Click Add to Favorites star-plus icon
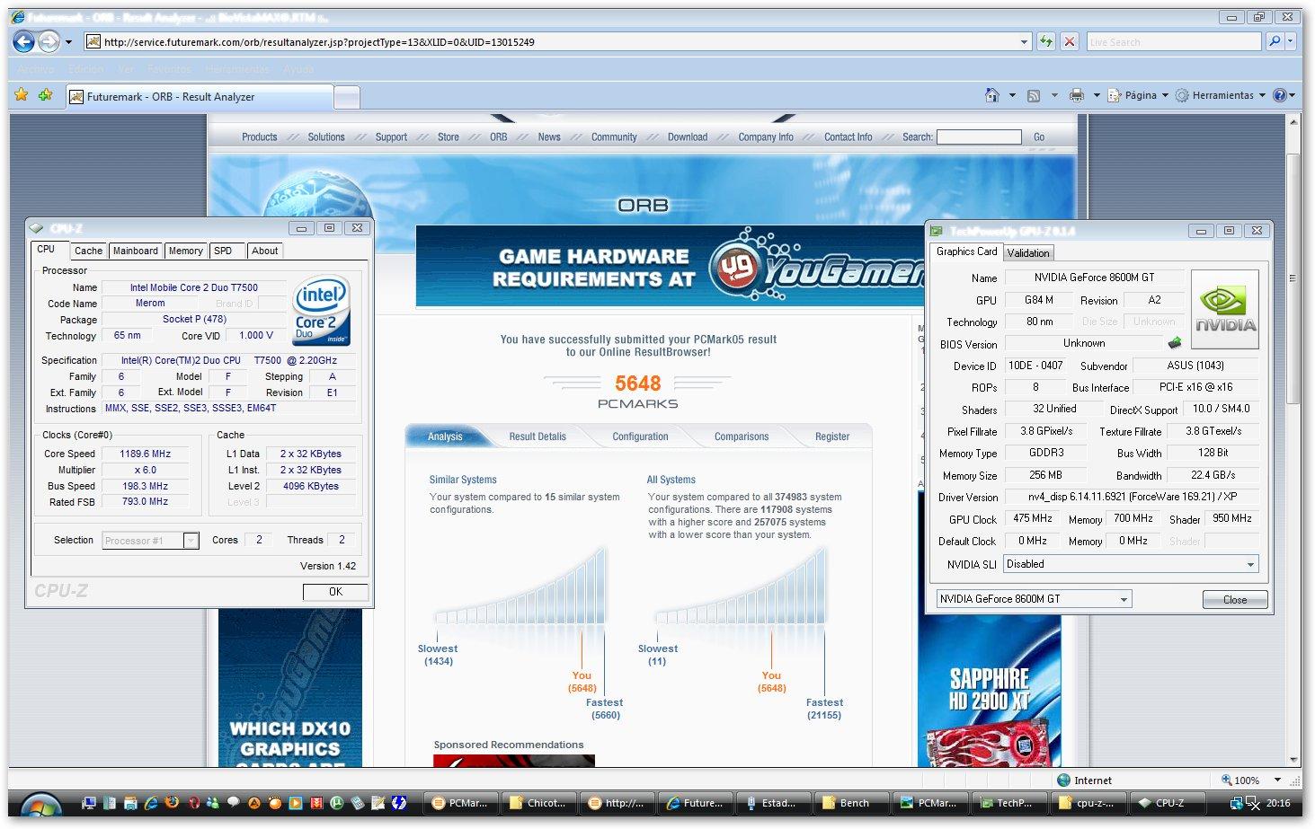The height and width of the screenshot is (829, 1315). pos(45,95)
